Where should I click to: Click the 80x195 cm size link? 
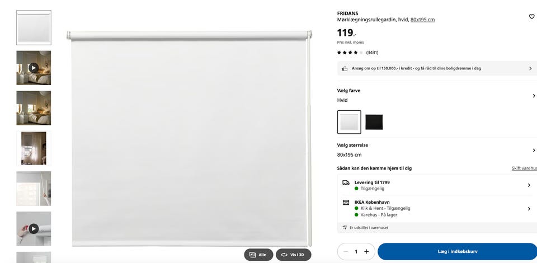tap(423, 20)
